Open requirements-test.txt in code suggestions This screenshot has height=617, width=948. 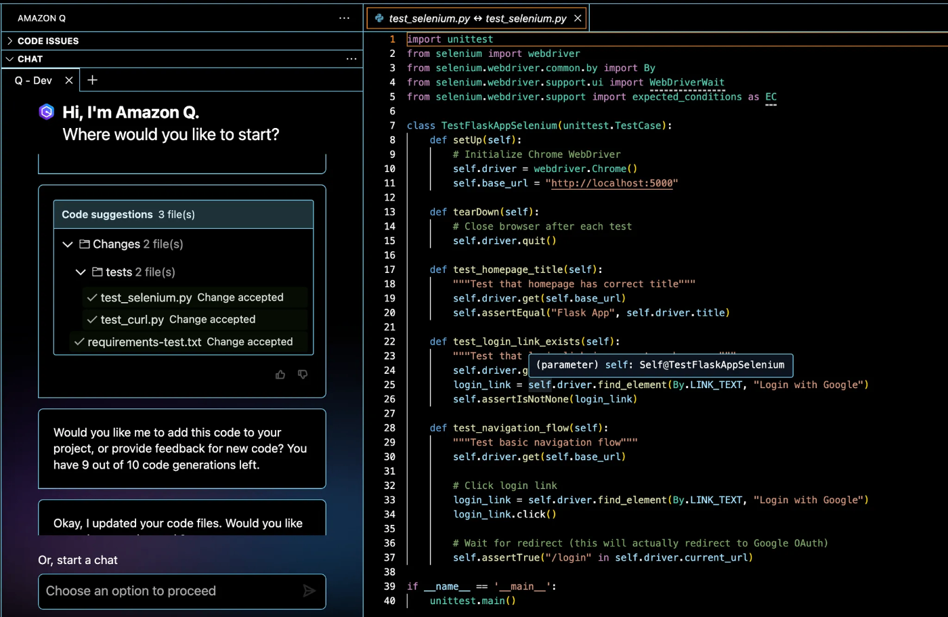pos(144,342)
